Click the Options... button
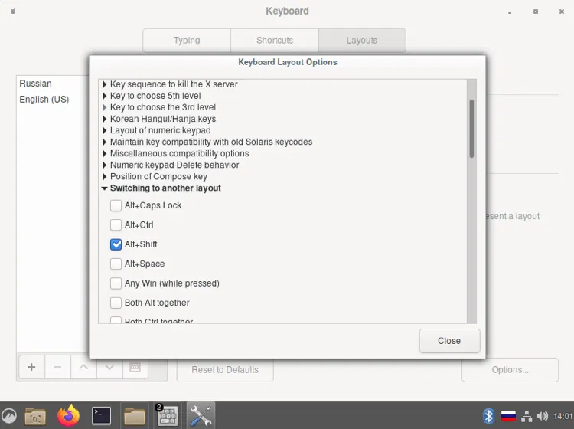This screenshot has width=574, height=429. 510,370
